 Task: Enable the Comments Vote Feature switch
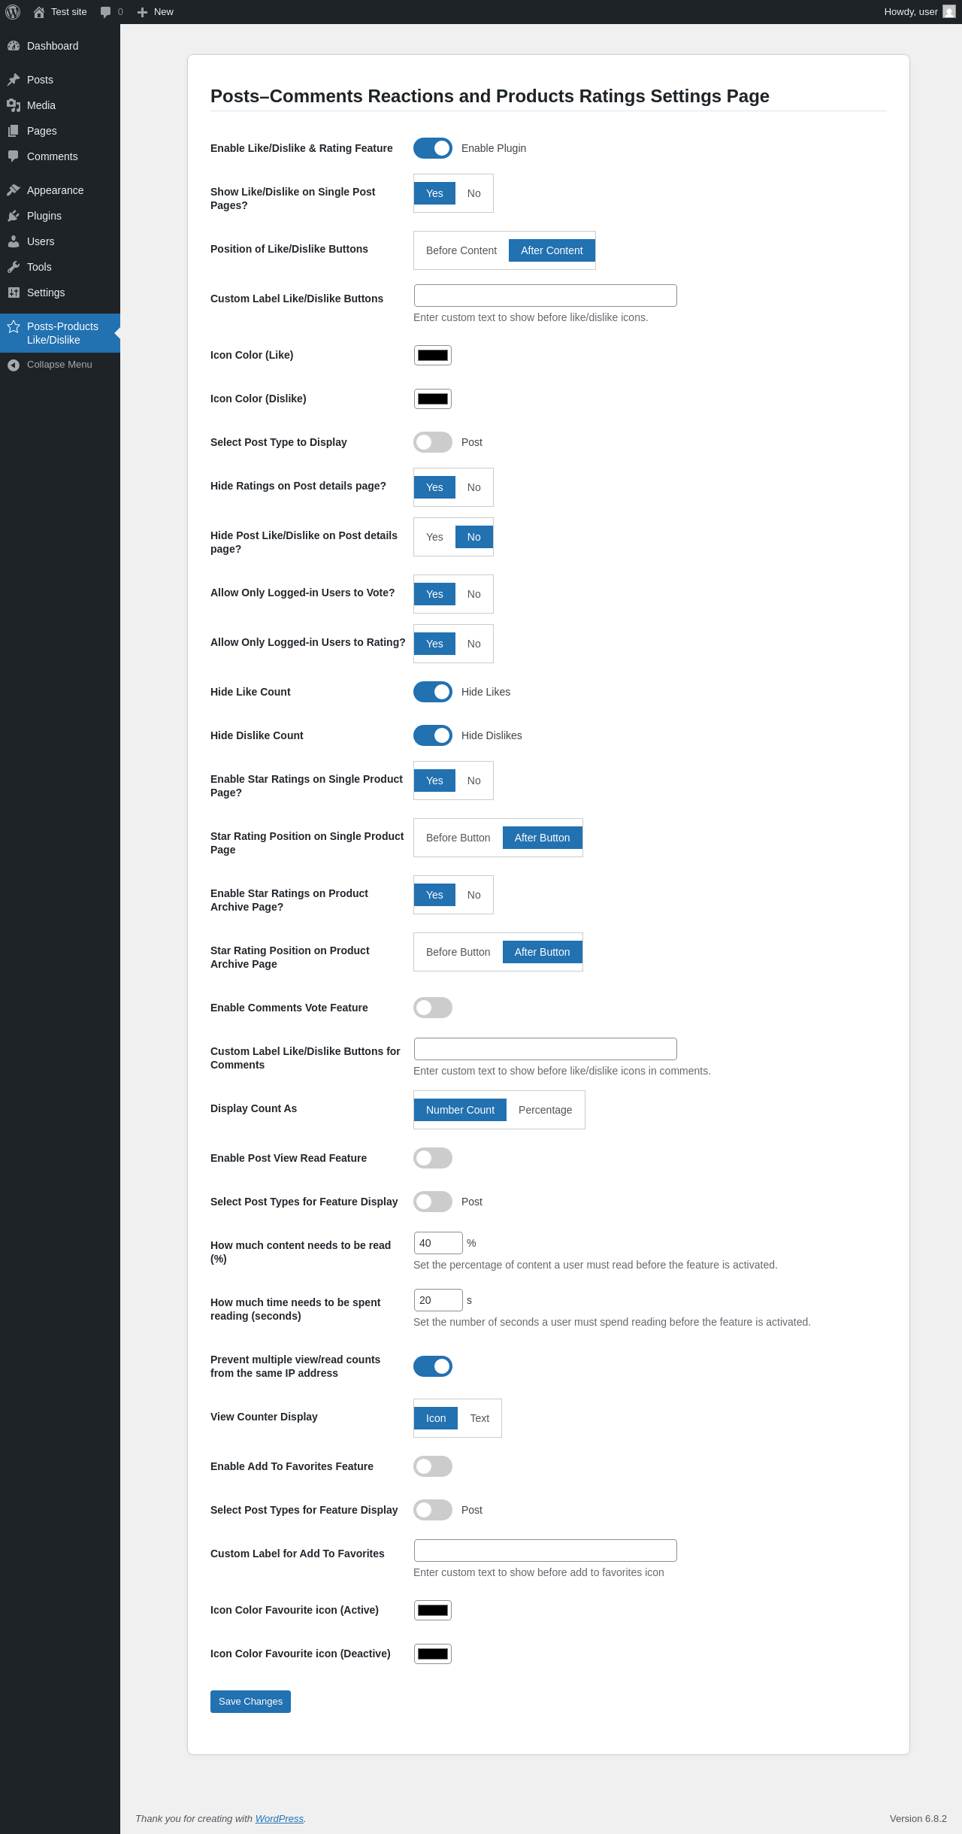tap(433, 1008)
